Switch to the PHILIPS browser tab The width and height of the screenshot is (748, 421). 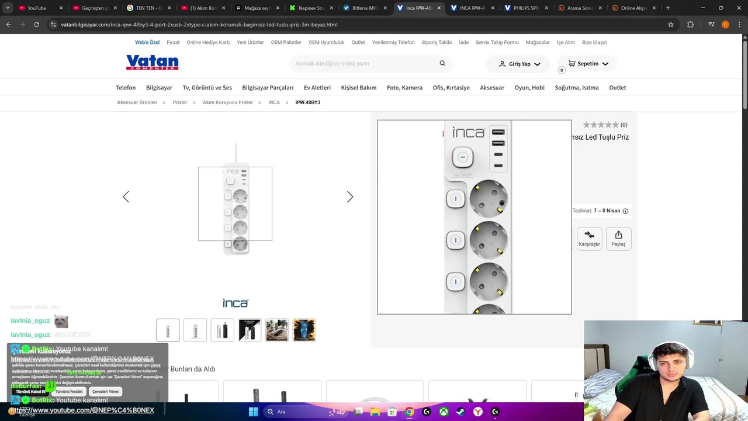click(525, 8)
